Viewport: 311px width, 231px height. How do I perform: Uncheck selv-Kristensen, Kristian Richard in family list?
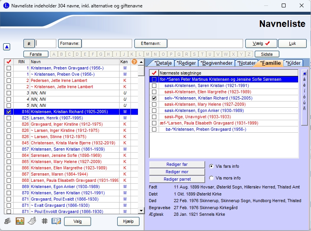point(154,98)
